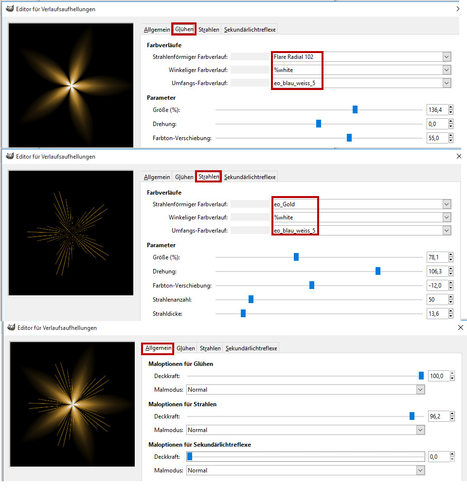Expand the 'Flare Radial 102' gradient dropdown
Screen dimensions: 467x488
pyautogui.click(x=447, y=56)
